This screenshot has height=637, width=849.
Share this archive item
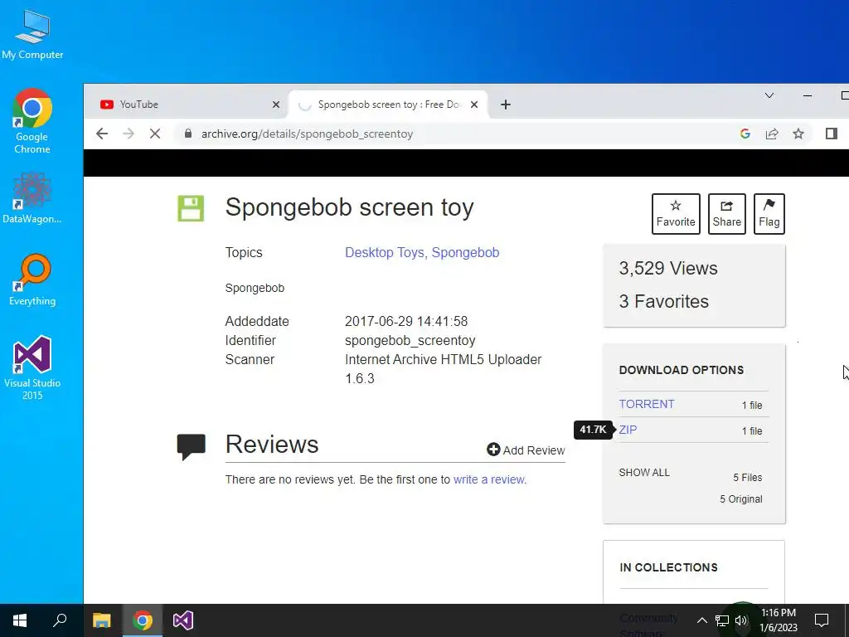(x=726, y=214)
